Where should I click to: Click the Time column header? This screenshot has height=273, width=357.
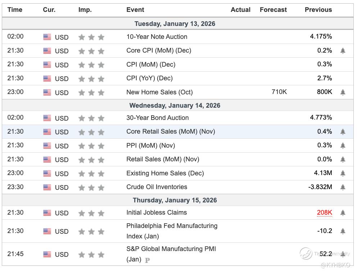click(15, 10)
